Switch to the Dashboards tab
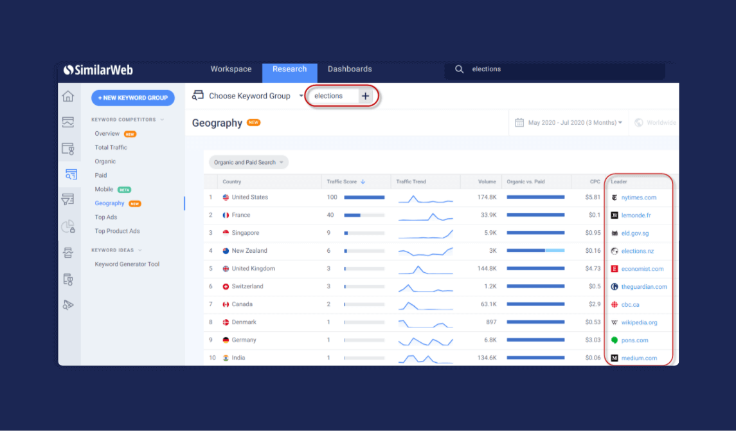Viewport: 736px width, 431px height. pyautogui.click(x=350, y=69)
